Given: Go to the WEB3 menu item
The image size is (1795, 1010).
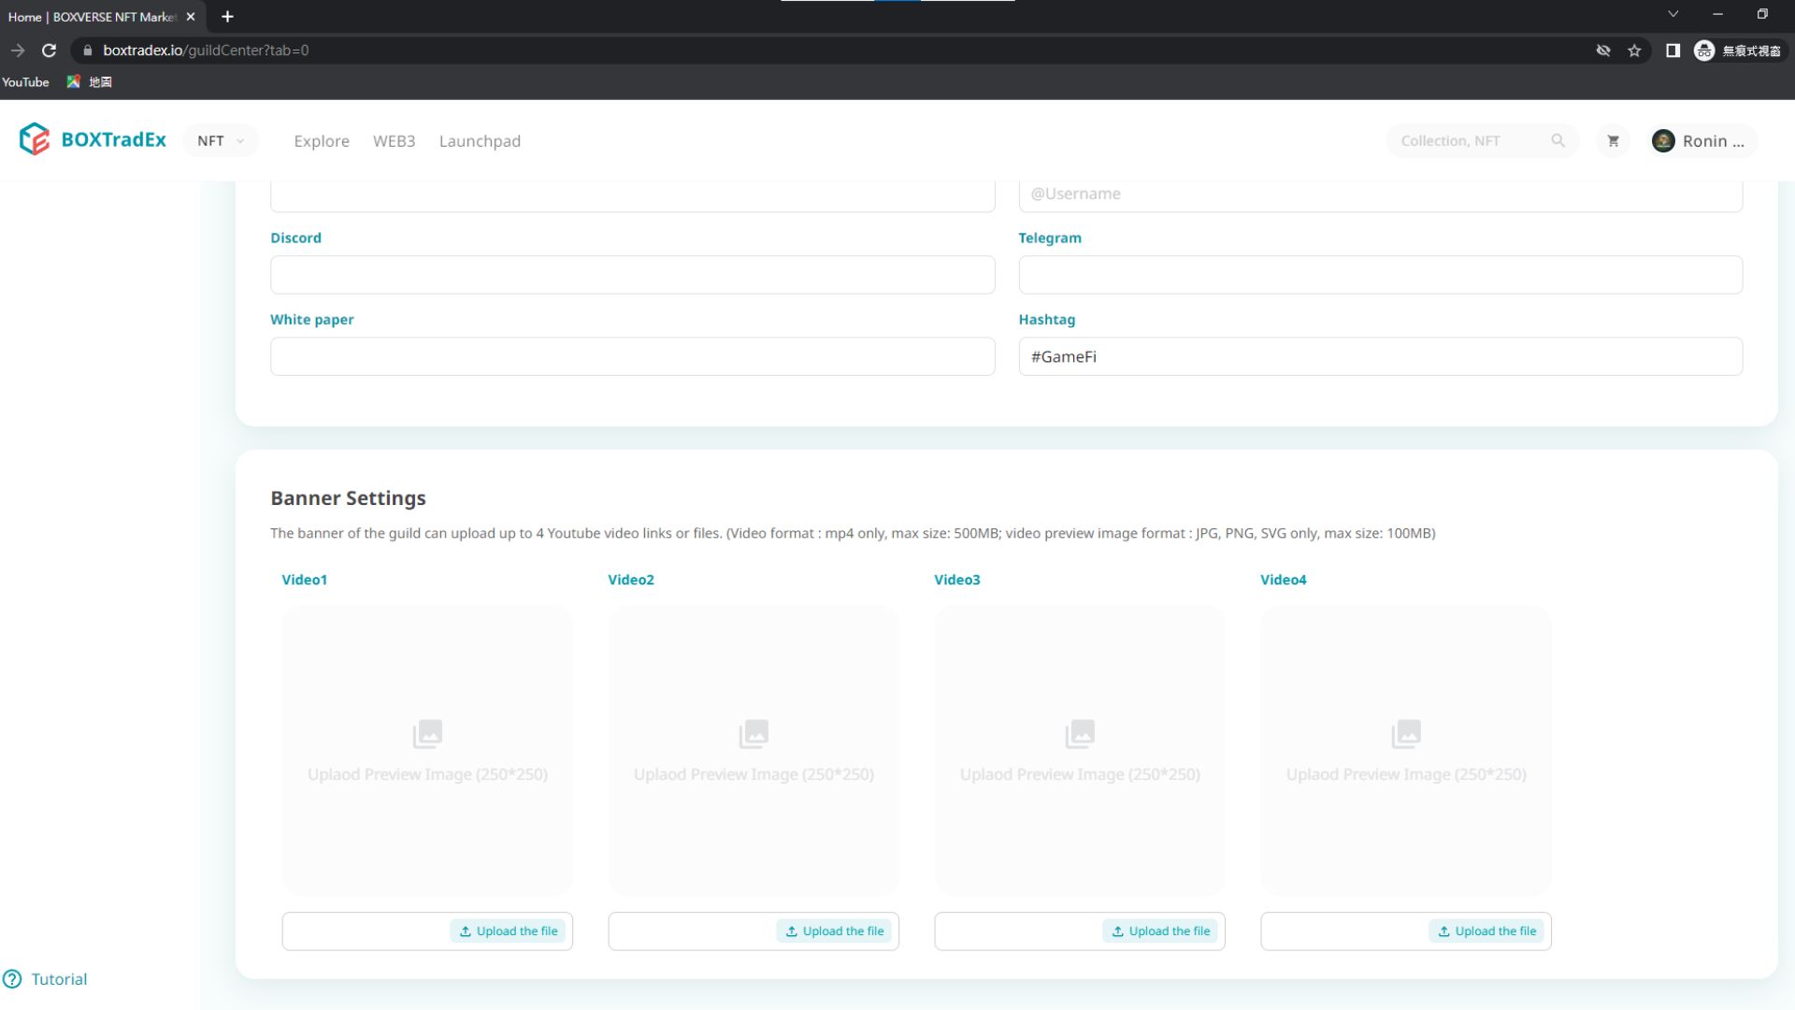Looking at the screenshot, I should click(394, 141).
